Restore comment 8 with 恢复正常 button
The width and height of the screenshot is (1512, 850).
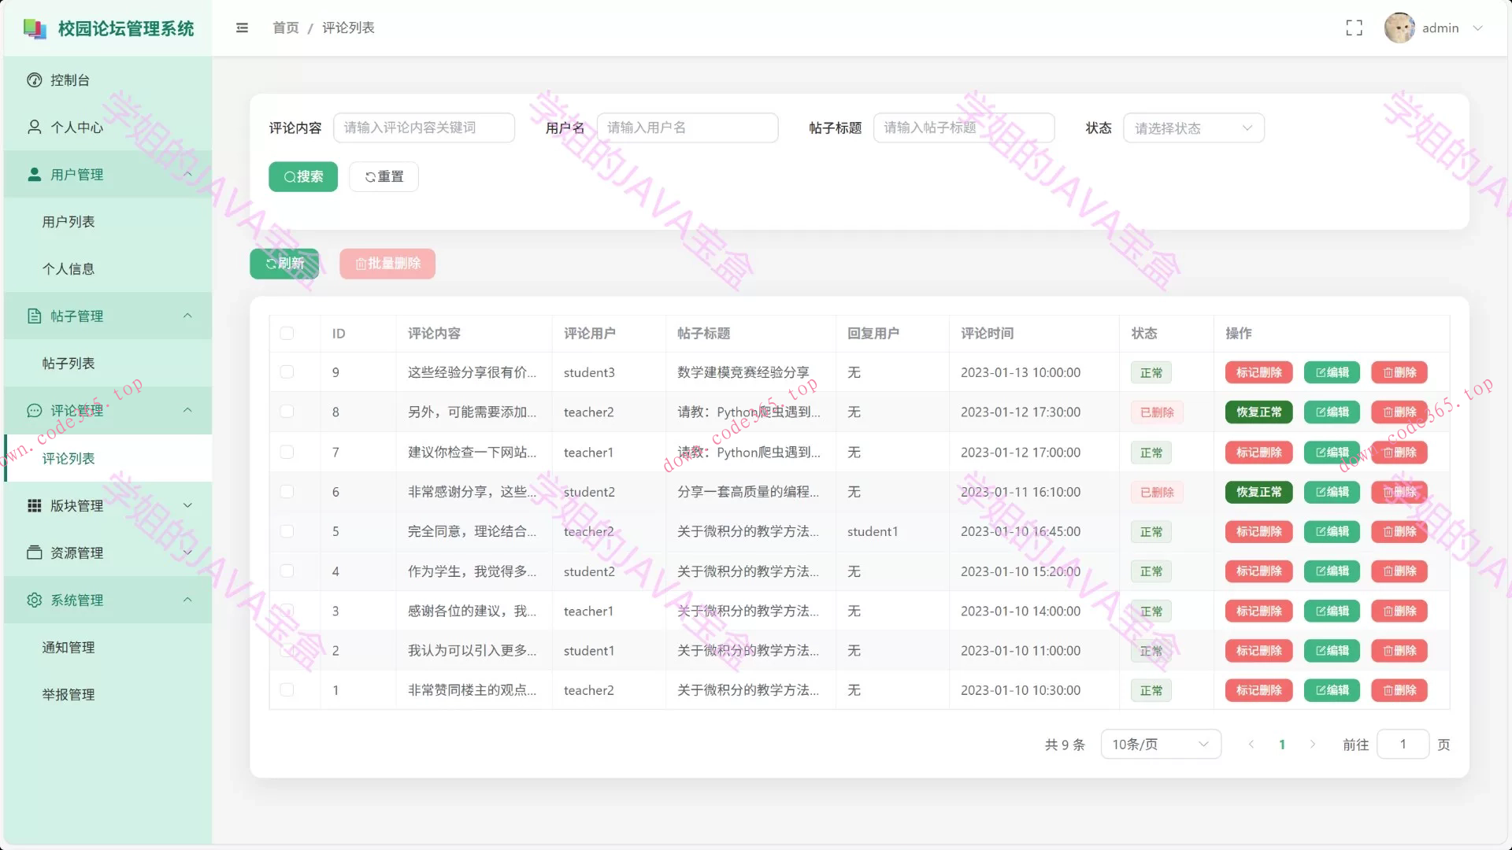coord(1258,412)
